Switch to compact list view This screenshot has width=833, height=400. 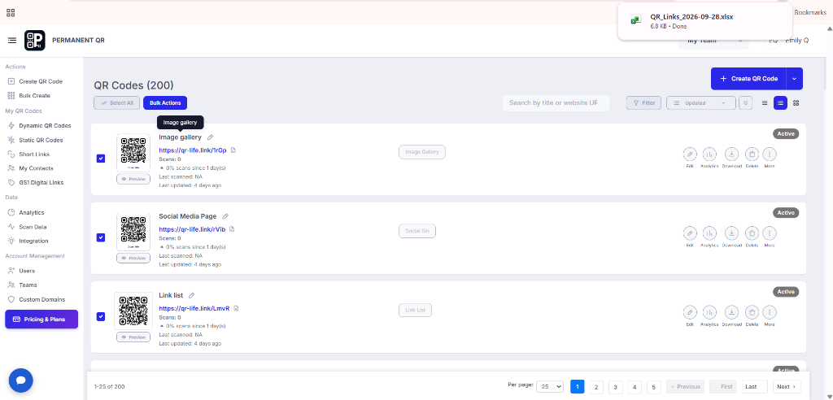pyautogui.click(x=765, y=103)
